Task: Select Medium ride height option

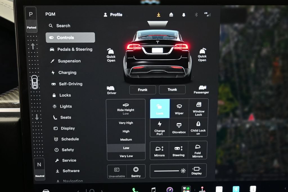Action: coord(126,139)
